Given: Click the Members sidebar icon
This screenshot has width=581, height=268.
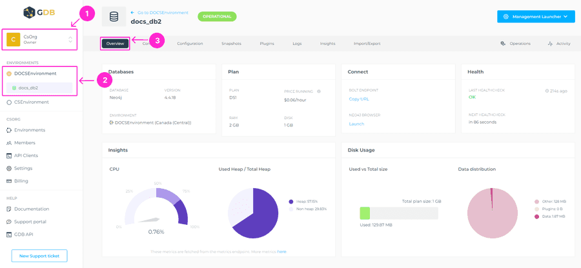Looking at the screenshot, I should click(9, 143).
